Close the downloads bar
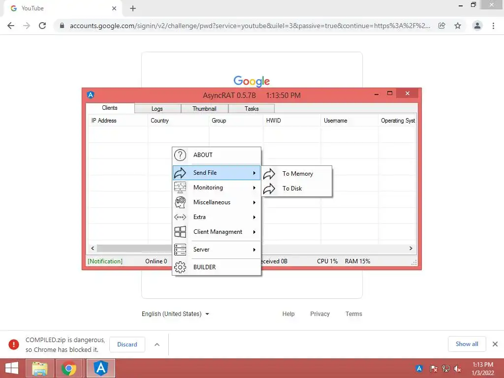504x378 pixels. pos(495,344)
